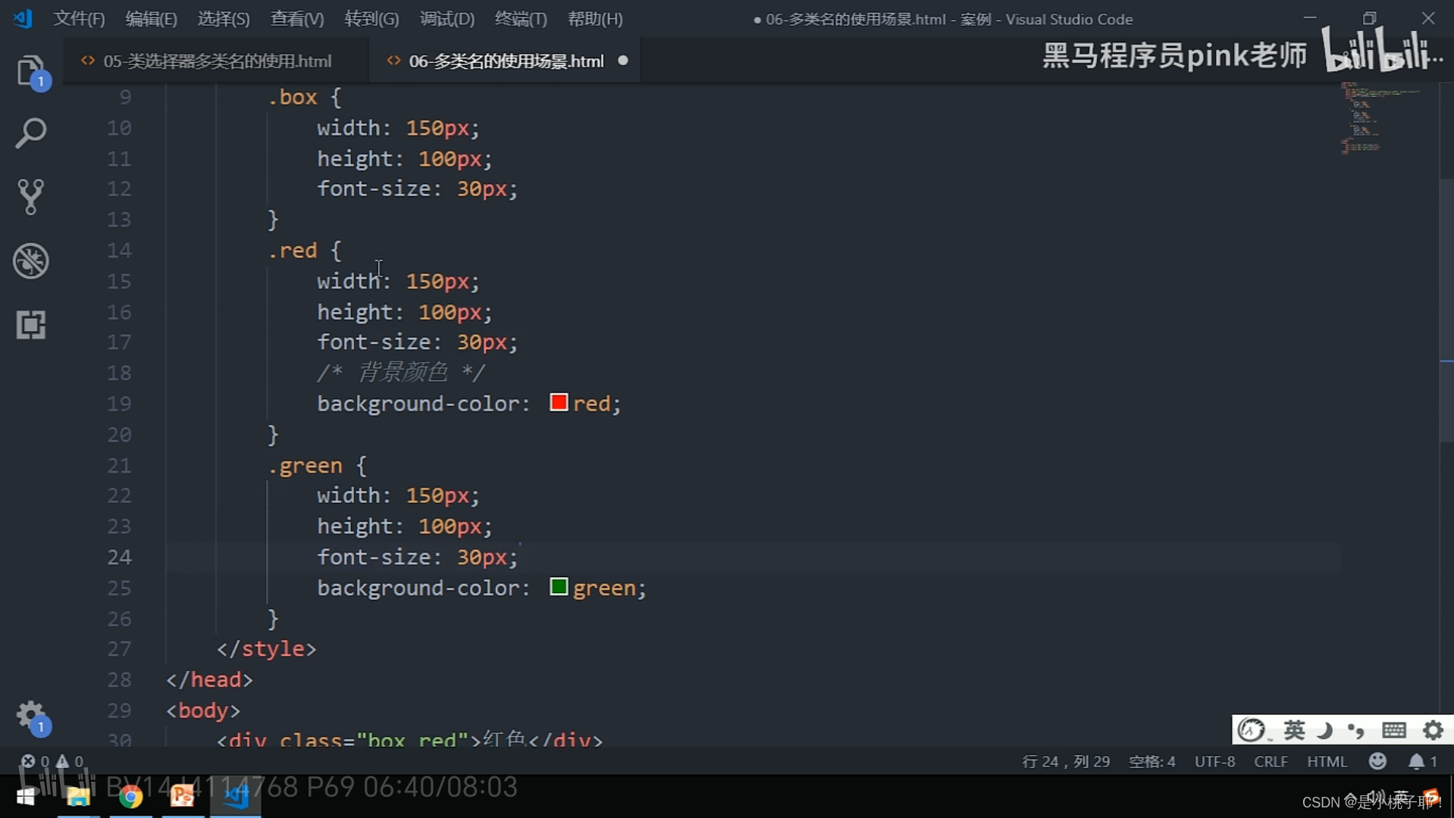Open the feedback smiley in status bar

pyautogui.click(x=1377, y=761)
